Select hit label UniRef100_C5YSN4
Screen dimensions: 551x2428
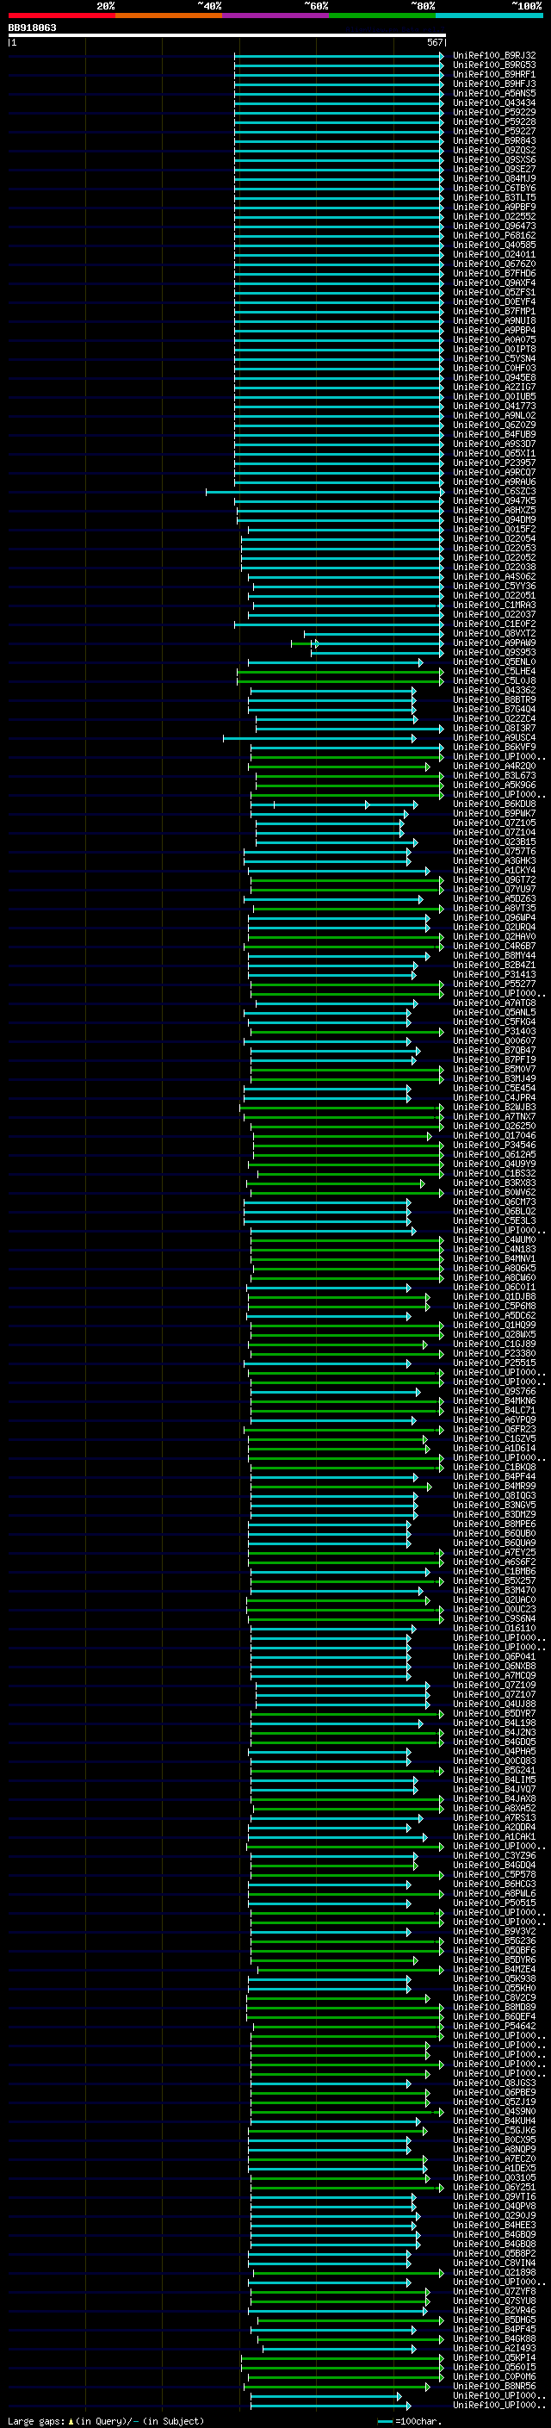(494, 358)
